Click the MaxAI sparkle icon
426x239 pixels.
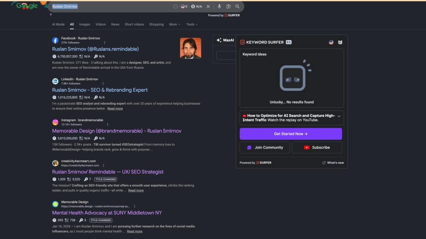(219, 40)
